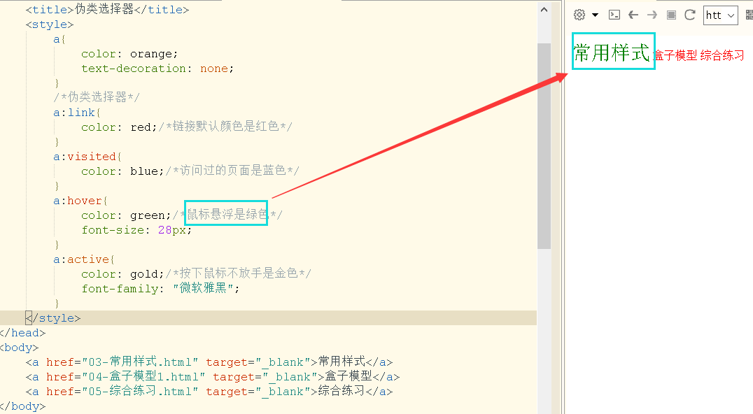
Task: Click the </head> closing tag line
Action: 23,332
